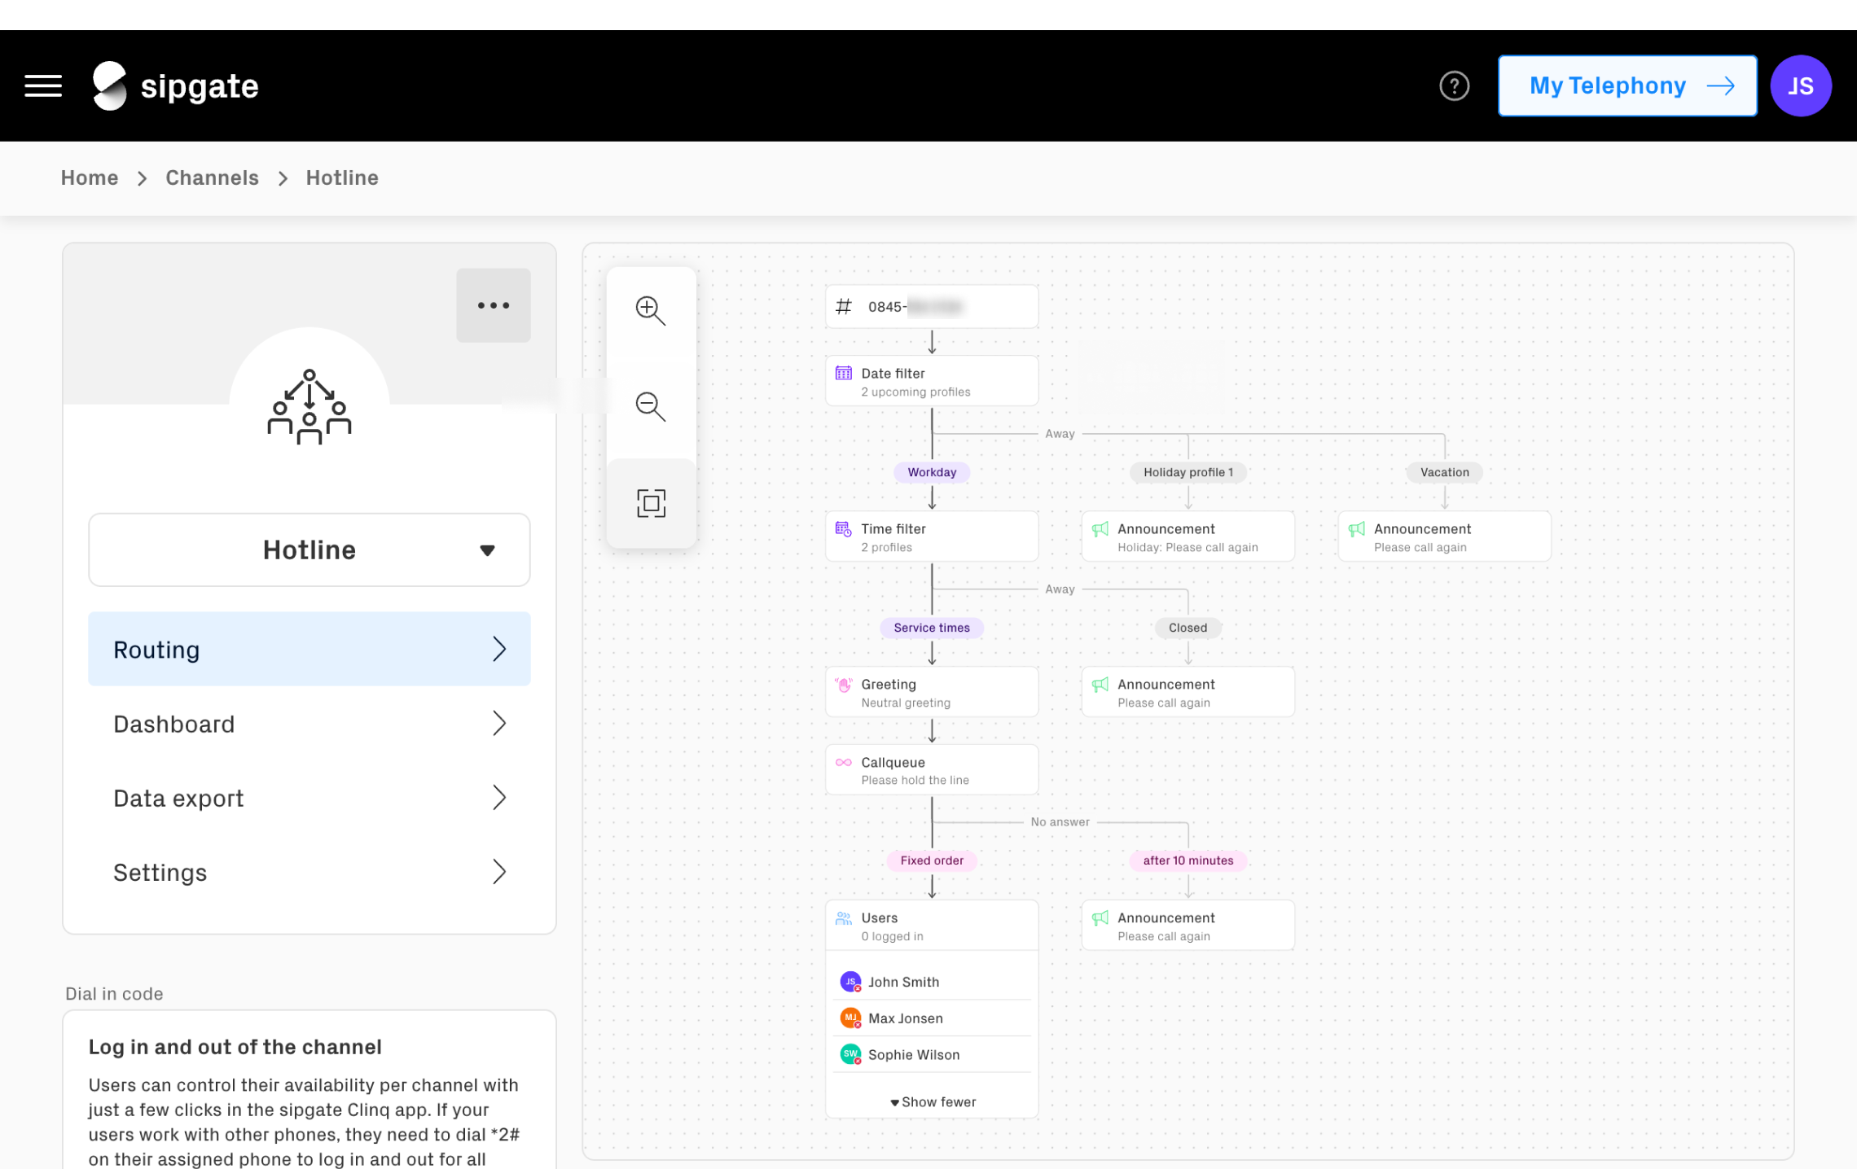Viewport: 1857px width, 1169px height.
Task: Zoom in on the routing diagram
Action: point(651,310)
